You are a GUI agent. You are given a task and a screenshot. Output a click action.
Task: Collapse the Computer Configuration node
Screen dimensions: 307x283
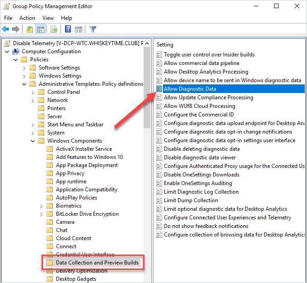point(7,51)
